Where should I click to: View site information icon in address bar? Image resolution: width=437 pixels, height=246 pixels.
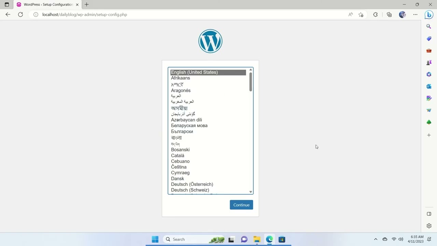click(x=36, y=15)
